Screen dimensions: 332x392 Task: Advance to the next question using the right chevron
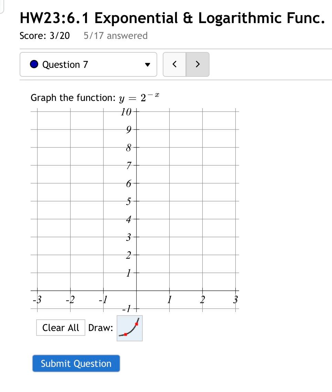coord(197,64)
